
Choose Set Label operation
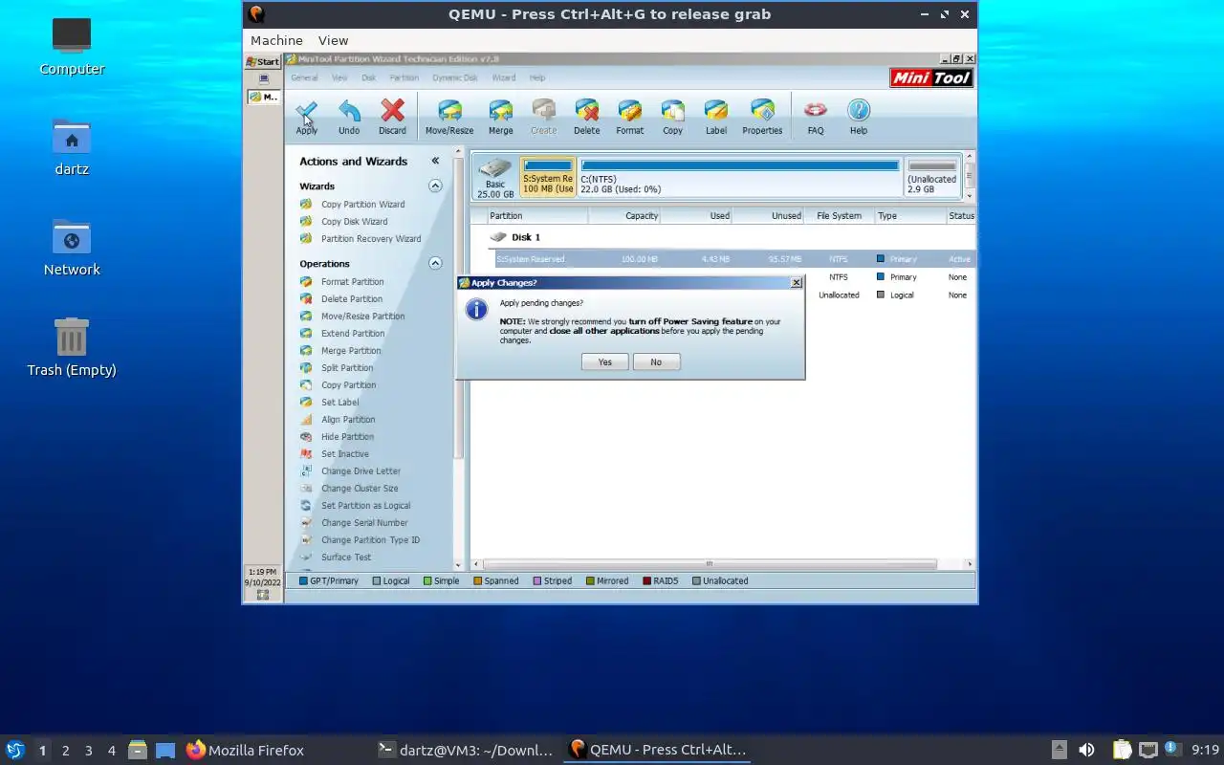tap(339, 403)
